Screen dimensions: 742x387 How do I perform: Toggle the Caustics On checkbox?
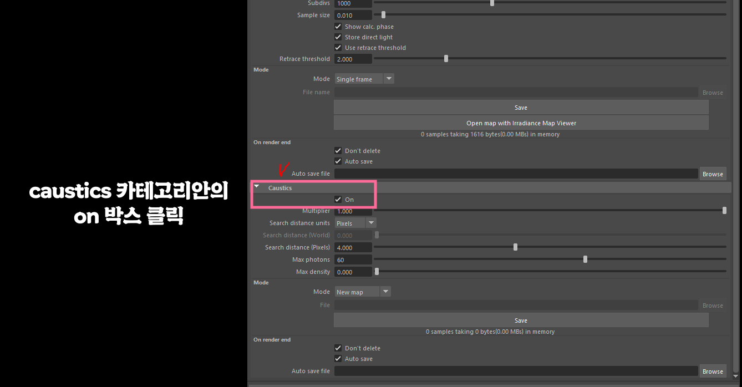tap(338, 200)
